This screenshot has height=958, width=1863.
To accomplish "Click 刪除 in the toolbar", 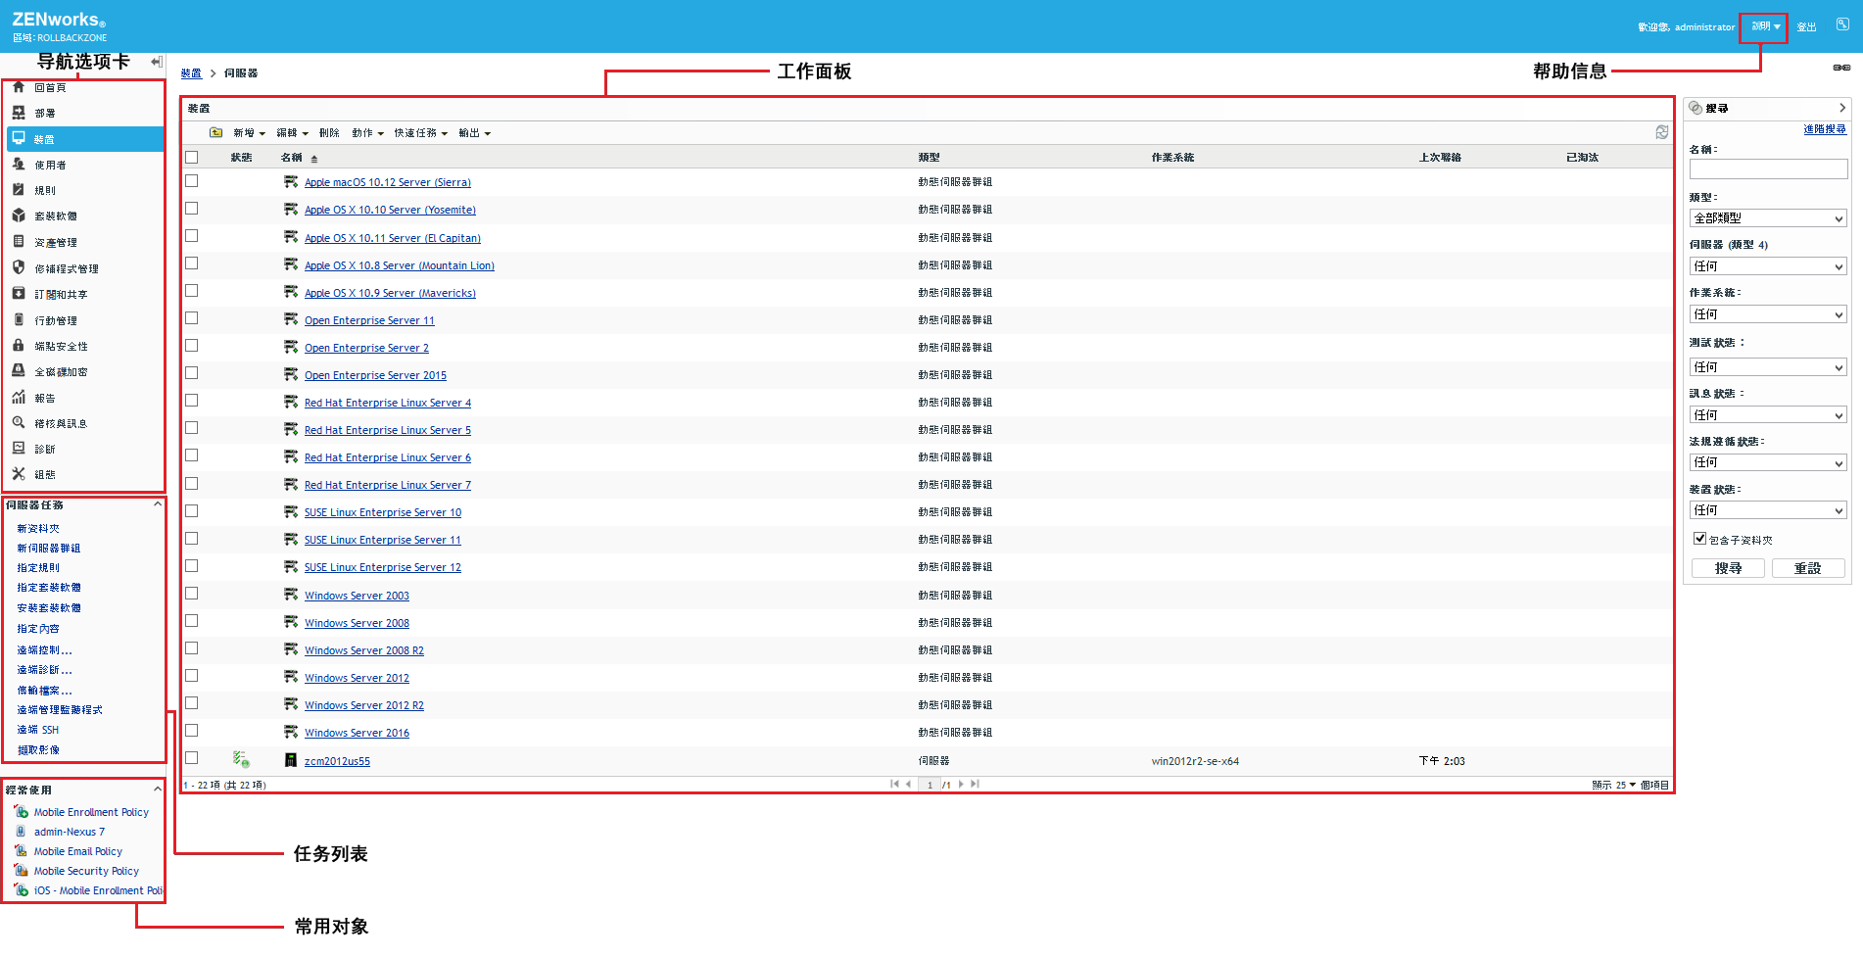I will point(329,133).
